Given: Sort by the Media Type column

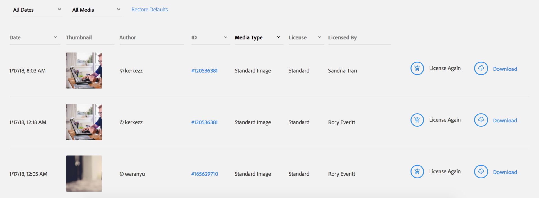Looking at the screenshot, I should pyautogui.click(x=249, y=37).
